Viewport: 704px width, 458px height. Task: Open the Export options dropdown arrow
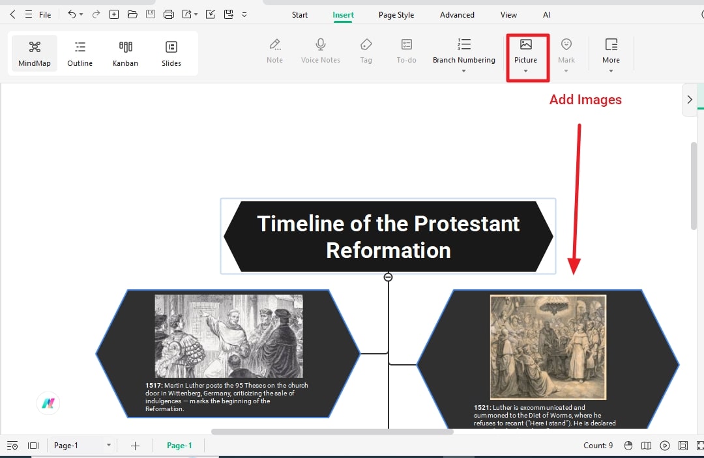coord(196,14)
